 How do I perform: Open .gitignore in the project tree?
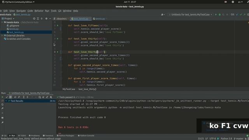point(13,26)
